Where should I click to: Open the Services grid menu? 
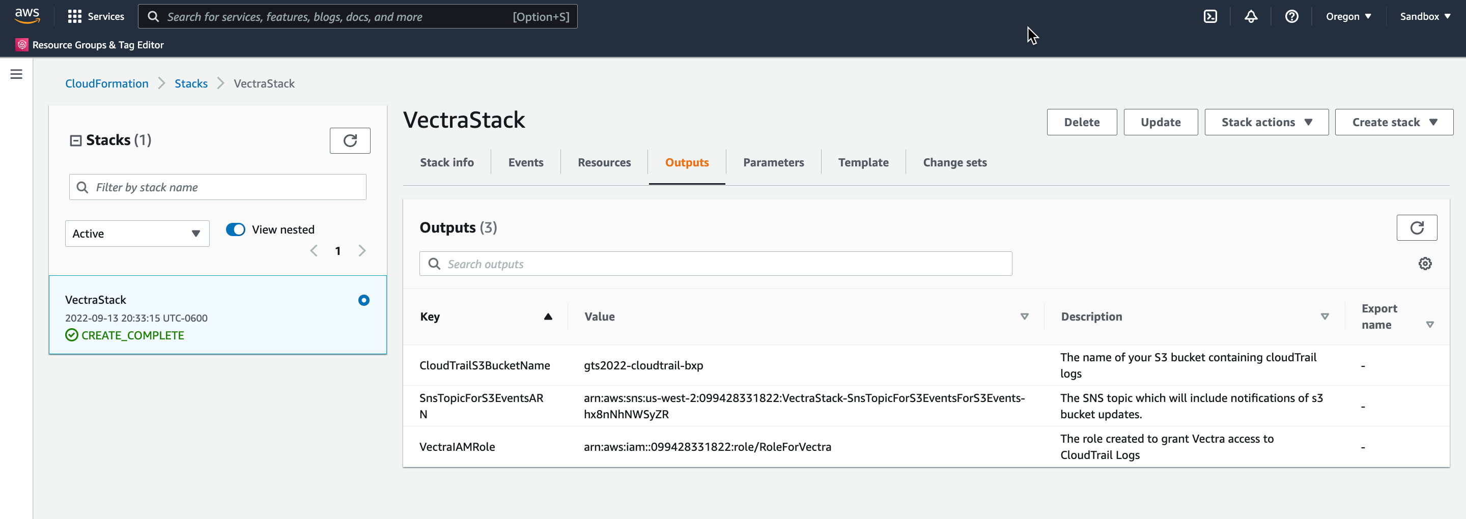pos(96,16)
